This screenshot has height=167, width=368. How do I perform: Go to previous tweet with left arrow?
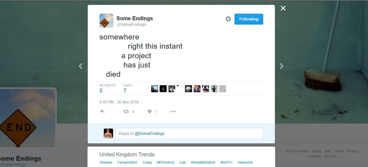pos(81,66)
